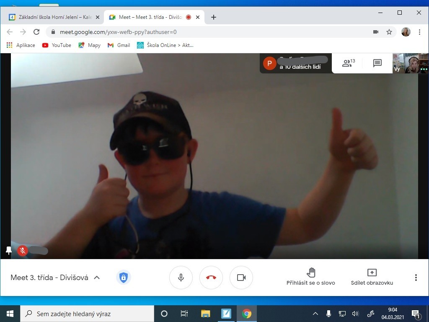Reload the Google Meet page
This screenshot has height=322, width=429.
36,32
